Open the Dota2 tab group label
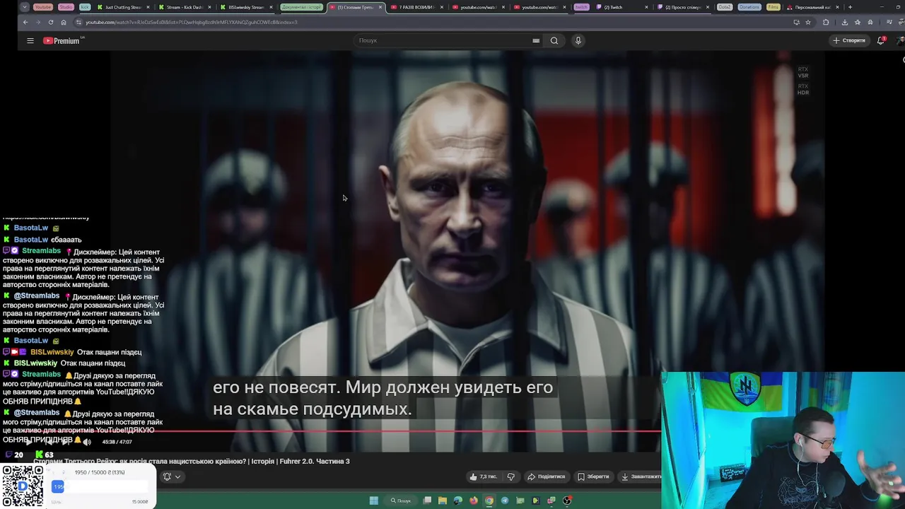Screen dimensions: 905x509 point(725,7)
